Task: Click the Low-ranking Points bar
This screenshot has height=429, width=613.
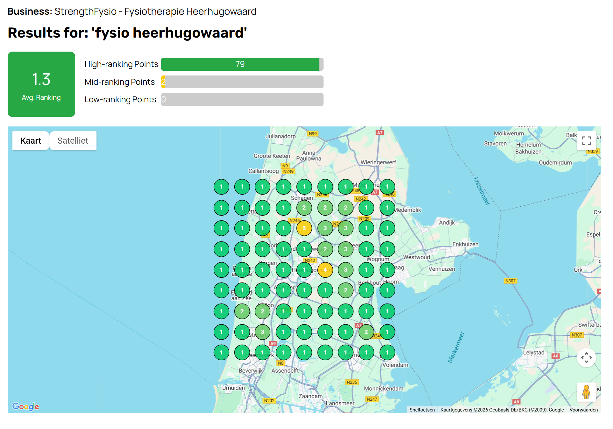Action: click(242, 99)
